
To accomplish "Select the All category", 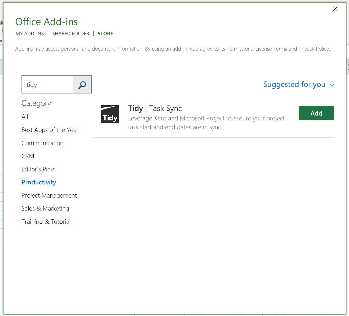I will [x=25, y=117].
